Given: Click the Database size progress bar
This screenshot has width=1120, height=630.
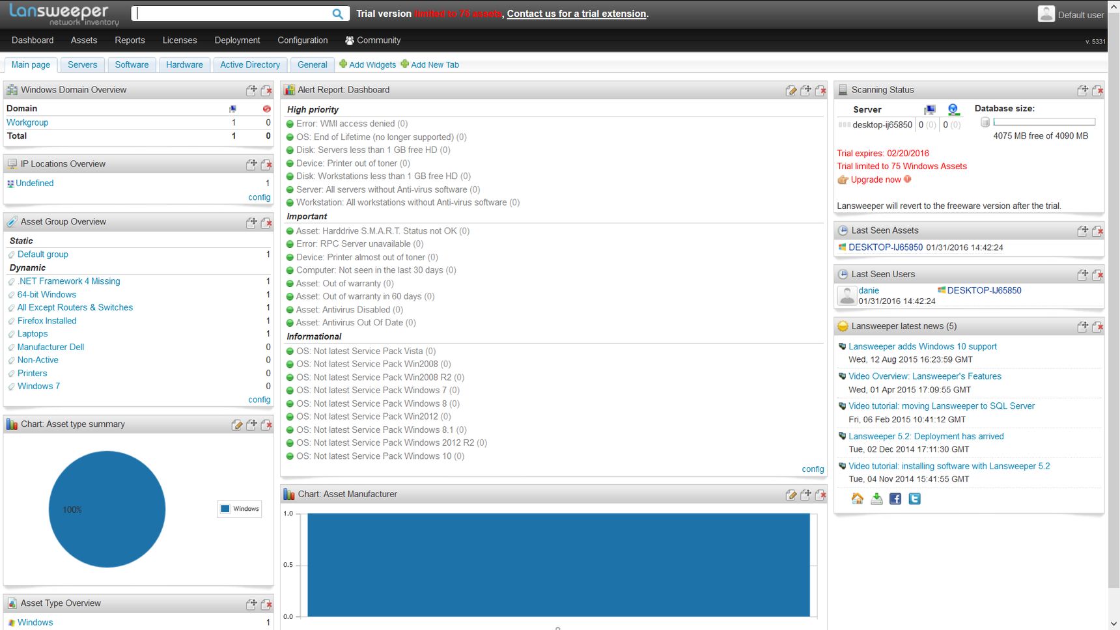Looking at the screenshot, I should [x=1044, y=122].
